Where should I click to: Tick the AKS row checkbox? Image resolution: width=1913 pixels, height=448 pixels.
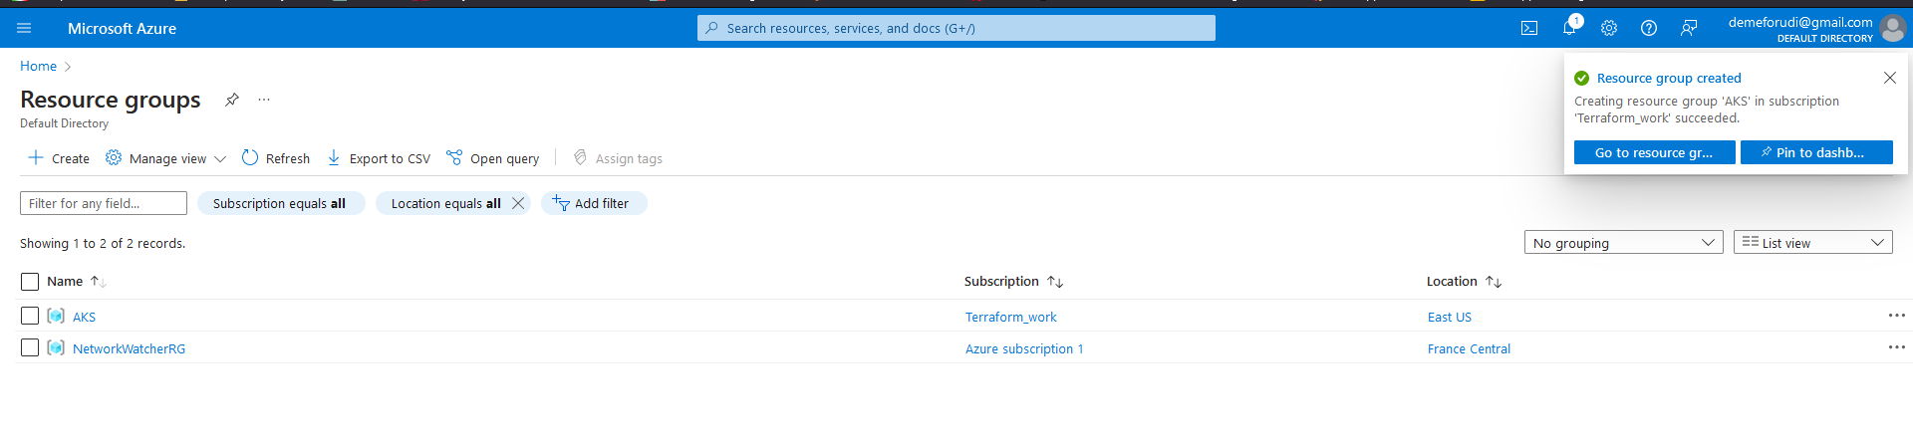[x=30, y=316]
